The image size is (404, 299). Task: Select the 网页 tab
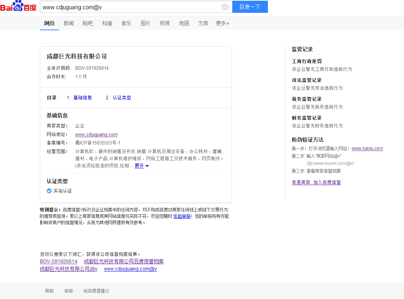(50, 23)
